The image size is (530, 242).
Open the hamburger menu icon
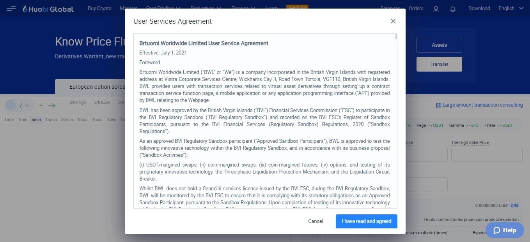[11, 8]
